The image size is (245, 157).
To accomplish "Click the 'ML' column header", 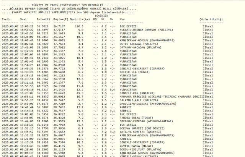I will [x=103, y=19].
